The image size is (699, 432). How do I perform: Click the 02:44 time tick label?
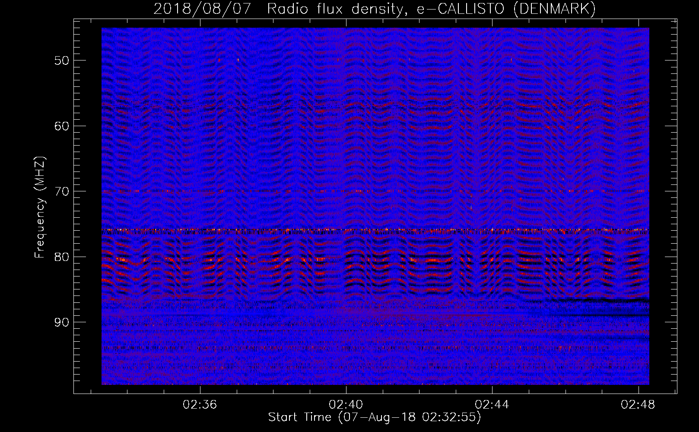(x=492, y=405)
